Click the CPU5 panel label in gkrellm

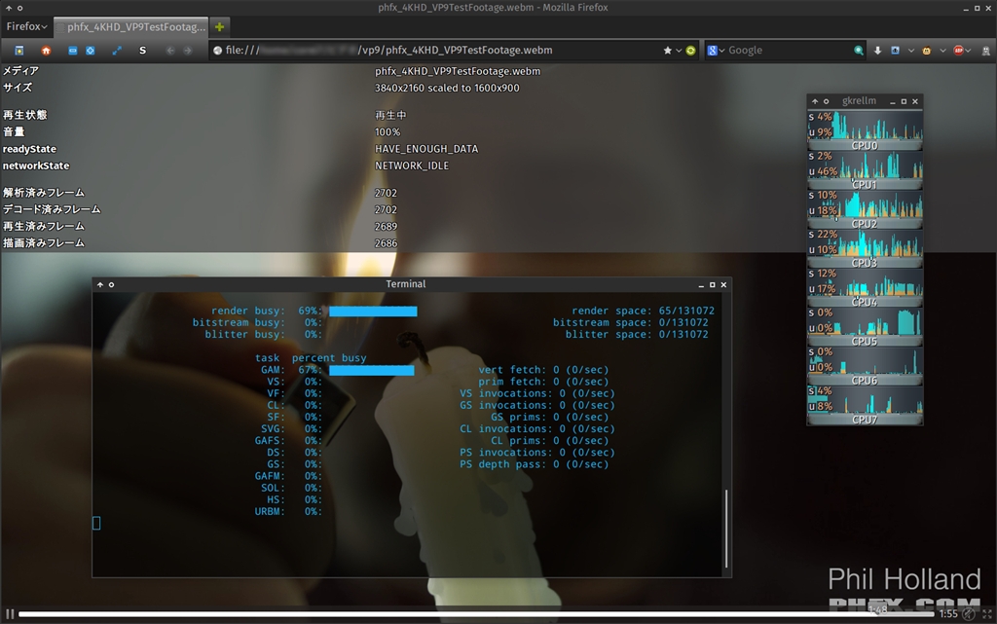tap(865, 342)
